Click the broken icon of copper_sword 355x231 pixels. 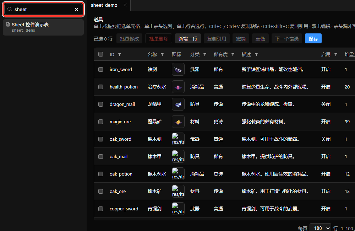pos(178,209)
